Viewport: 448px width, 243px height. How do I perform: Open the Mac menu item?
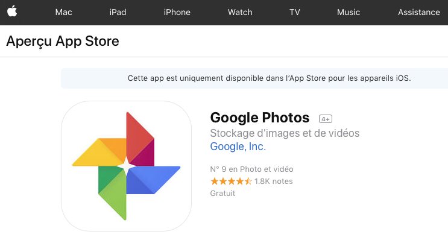click(x=63, y=12)
